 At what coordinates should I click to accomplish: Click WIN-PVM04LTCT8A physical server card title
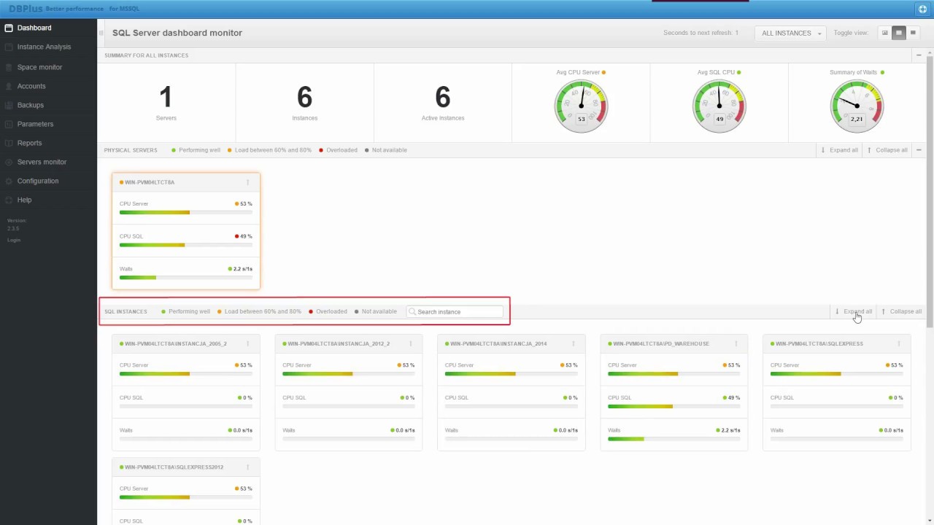[150, 182]
